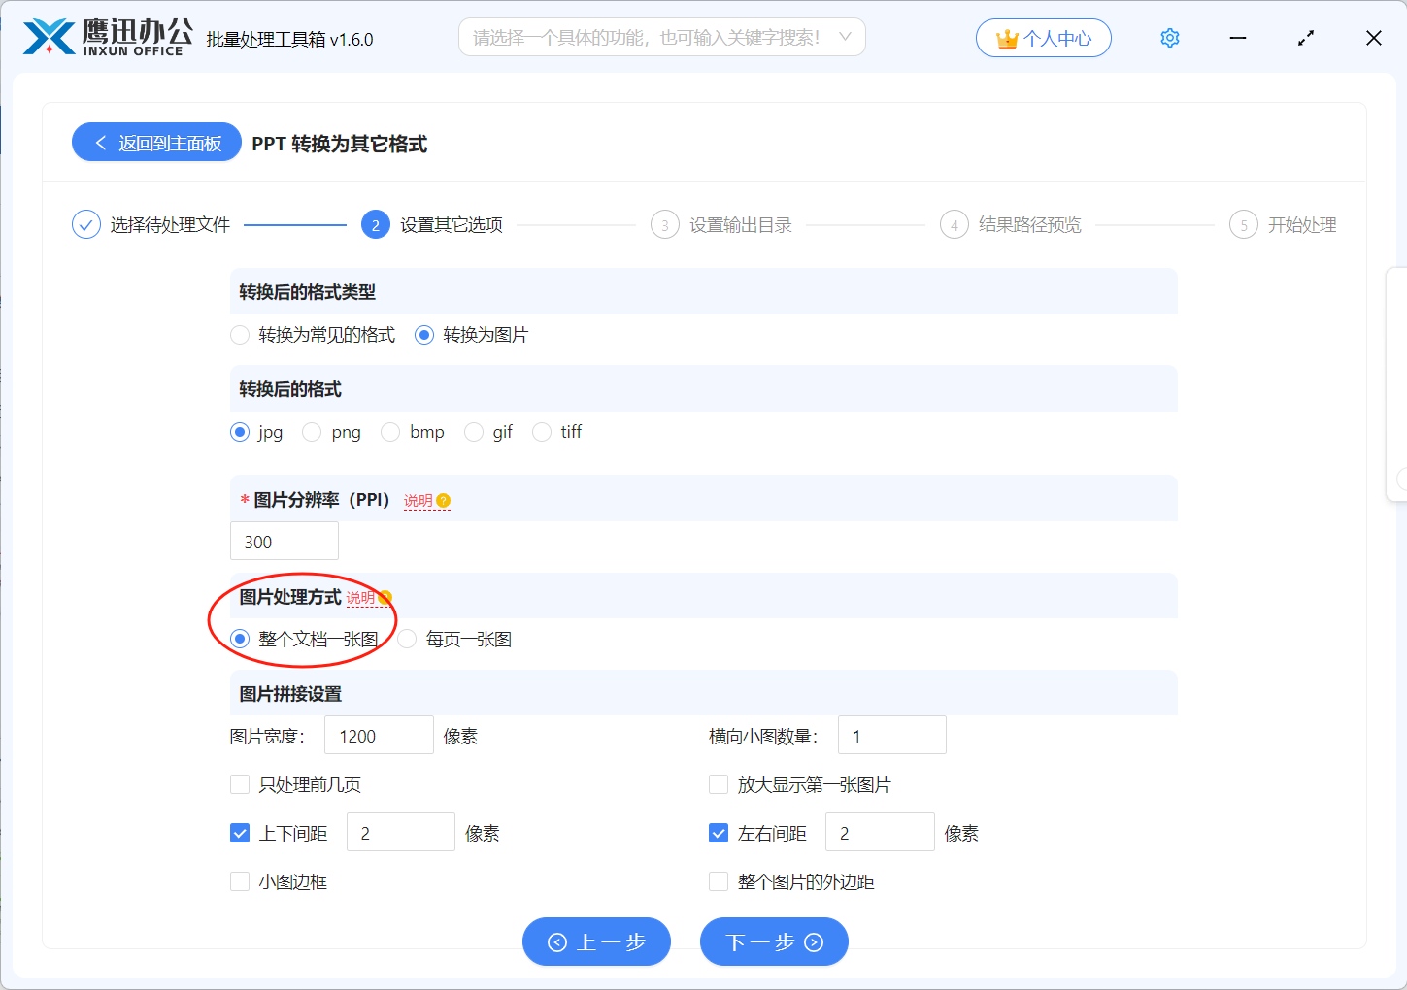Screen dimensions: 1407x990
Task: Click the 开始处理 step label
Action: (x=1302, y=225)
